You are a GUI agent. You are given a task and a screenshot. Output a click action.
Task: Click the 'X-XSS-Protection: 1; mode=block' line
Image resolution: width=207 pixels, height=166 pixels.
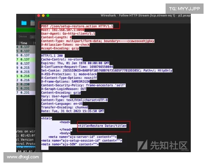click(x=69, y=74)
